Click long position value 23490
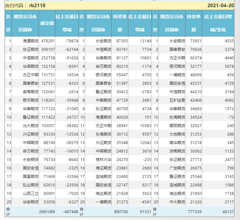The height and width of the screenshot is (220, 240). 122,177
